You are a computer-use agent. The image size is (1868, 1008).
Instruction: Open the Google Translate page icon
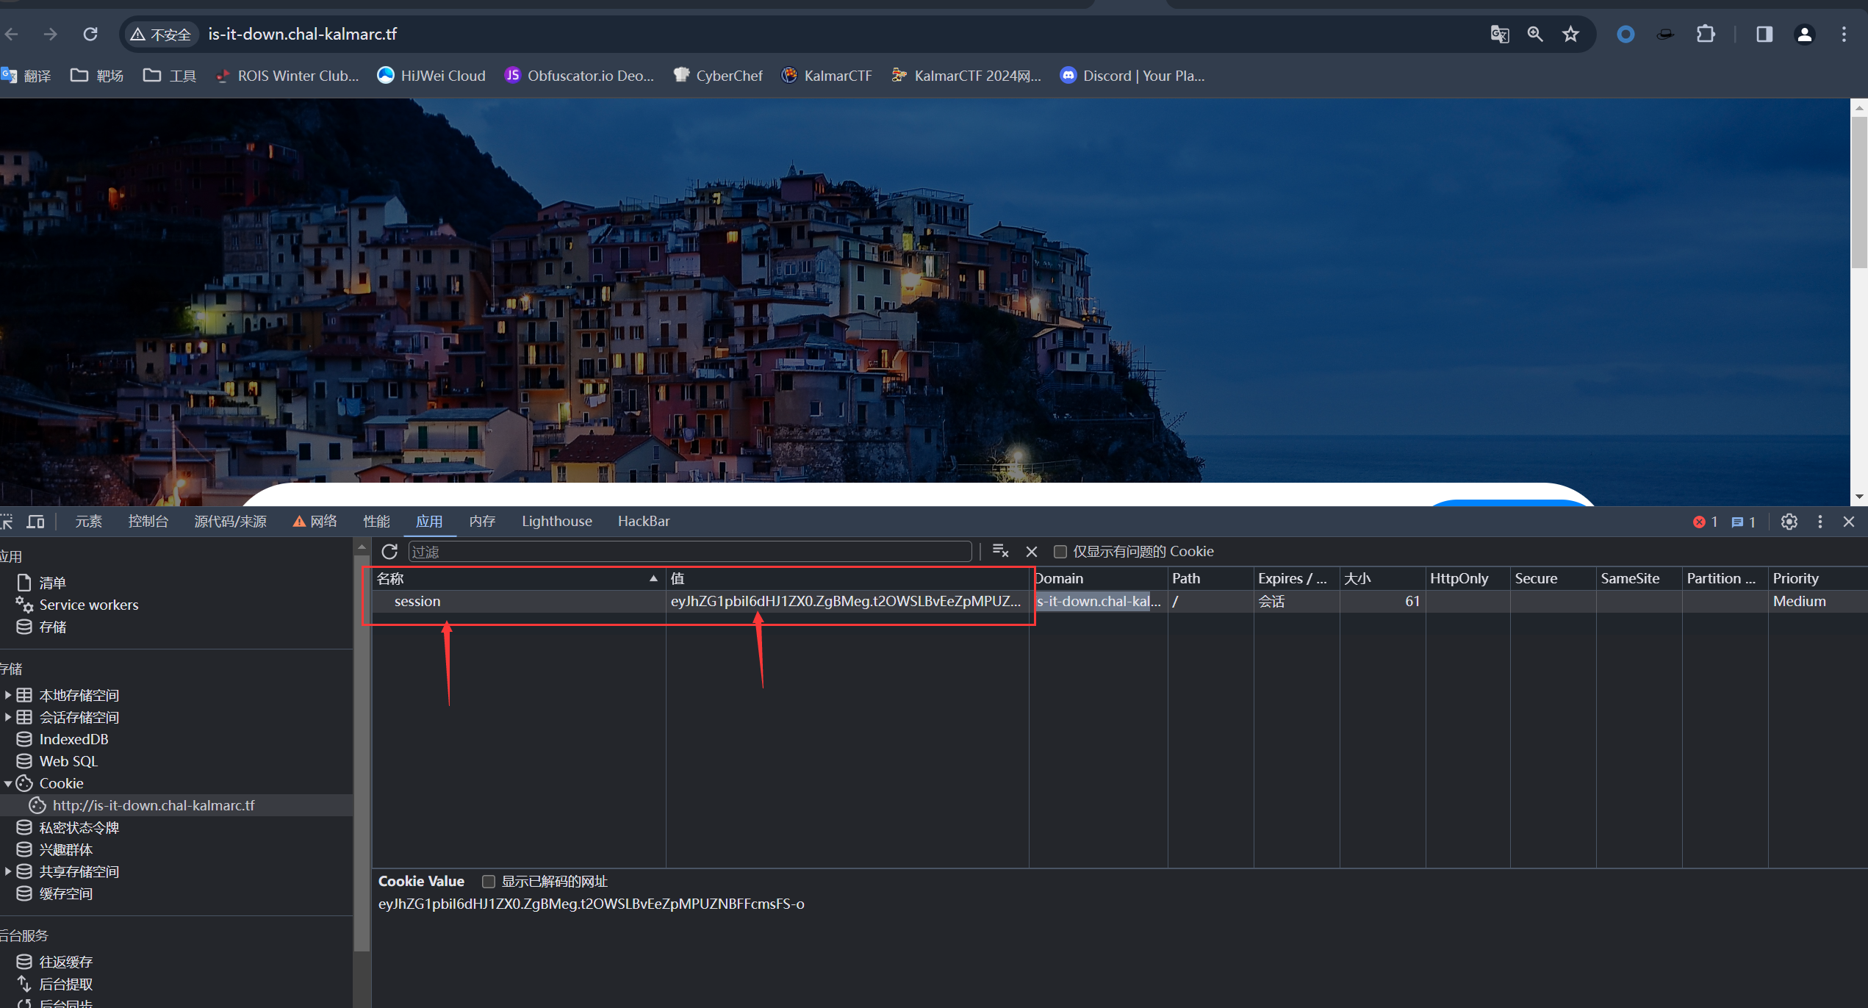pyautogui.click(x=1500, y=34)
